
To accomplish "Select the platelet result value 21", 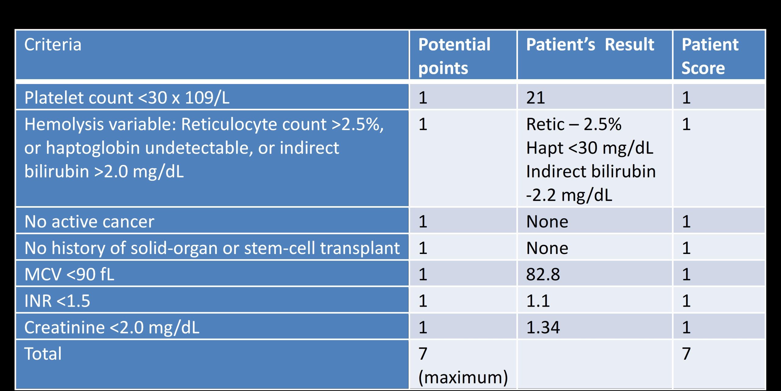I will point(535,98).
